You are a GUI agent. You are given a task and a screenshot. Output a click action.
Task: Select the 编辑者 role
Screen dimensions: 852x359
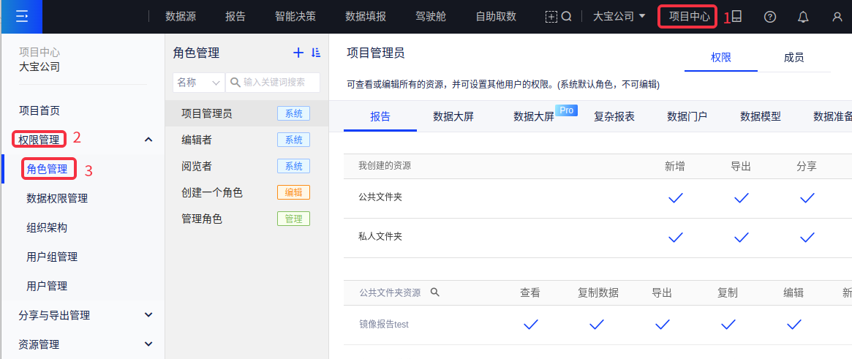click(197, 140)
